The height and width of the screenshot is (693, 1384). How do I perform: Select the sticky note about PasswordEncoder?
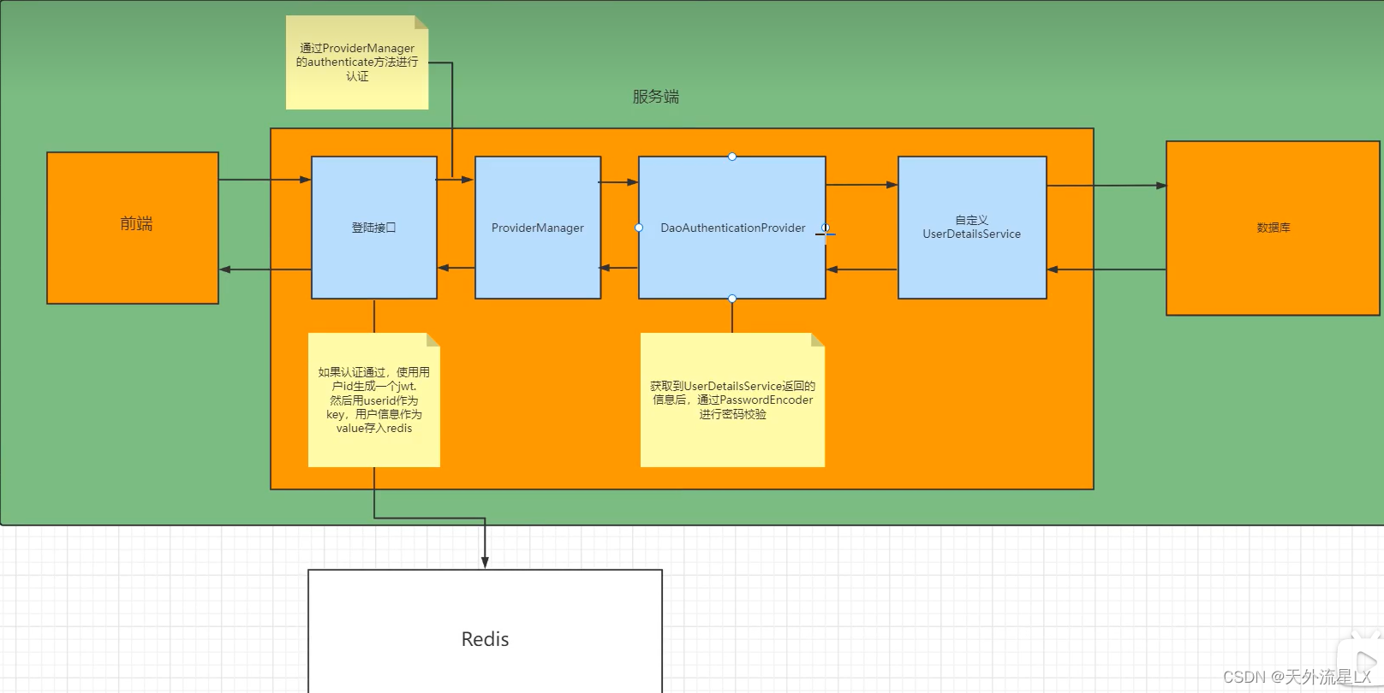(732, 400)
